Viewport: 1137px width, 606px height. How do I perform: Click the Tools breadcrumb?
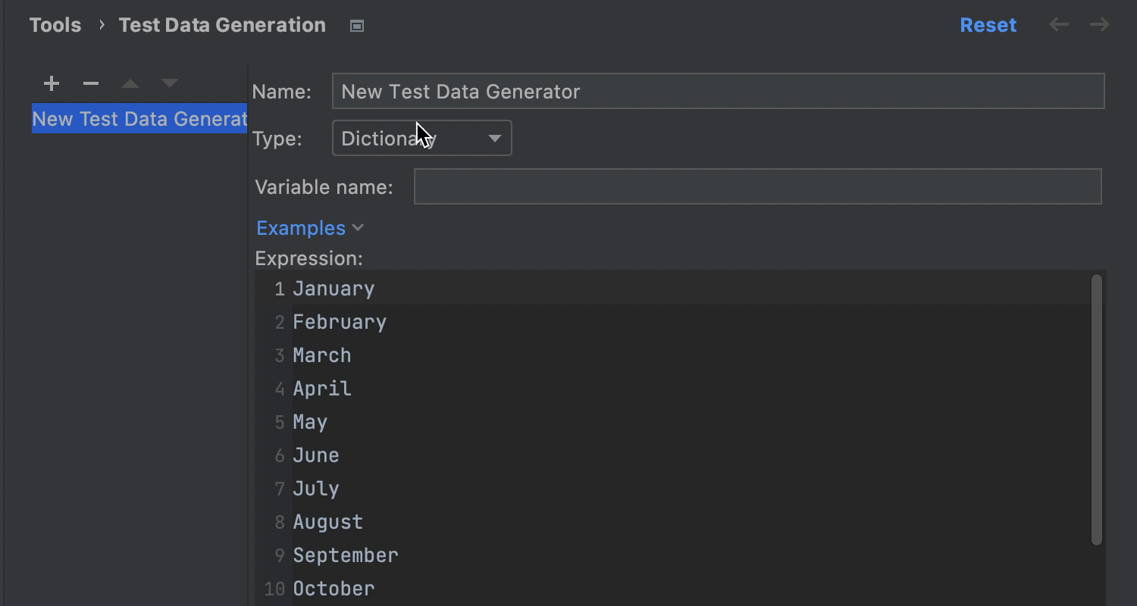pos(55,25)
